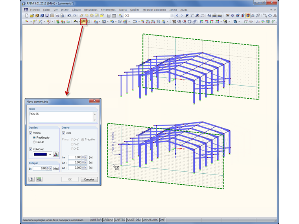299x224 pixels.
Task: Toggle GRELHA in status bar
Action: click(x=108, y=220)
